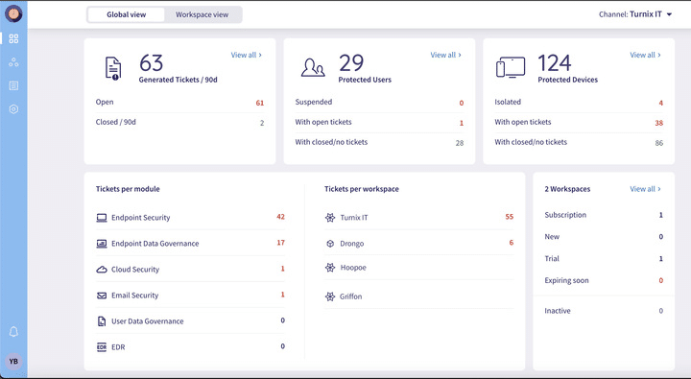Click the Cloud Security cloud icon
Viewport: 691px width, 379px height.
point(102,270)
